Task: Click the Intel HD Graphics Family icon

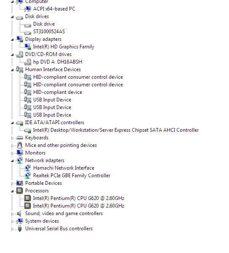Action: 28,47
